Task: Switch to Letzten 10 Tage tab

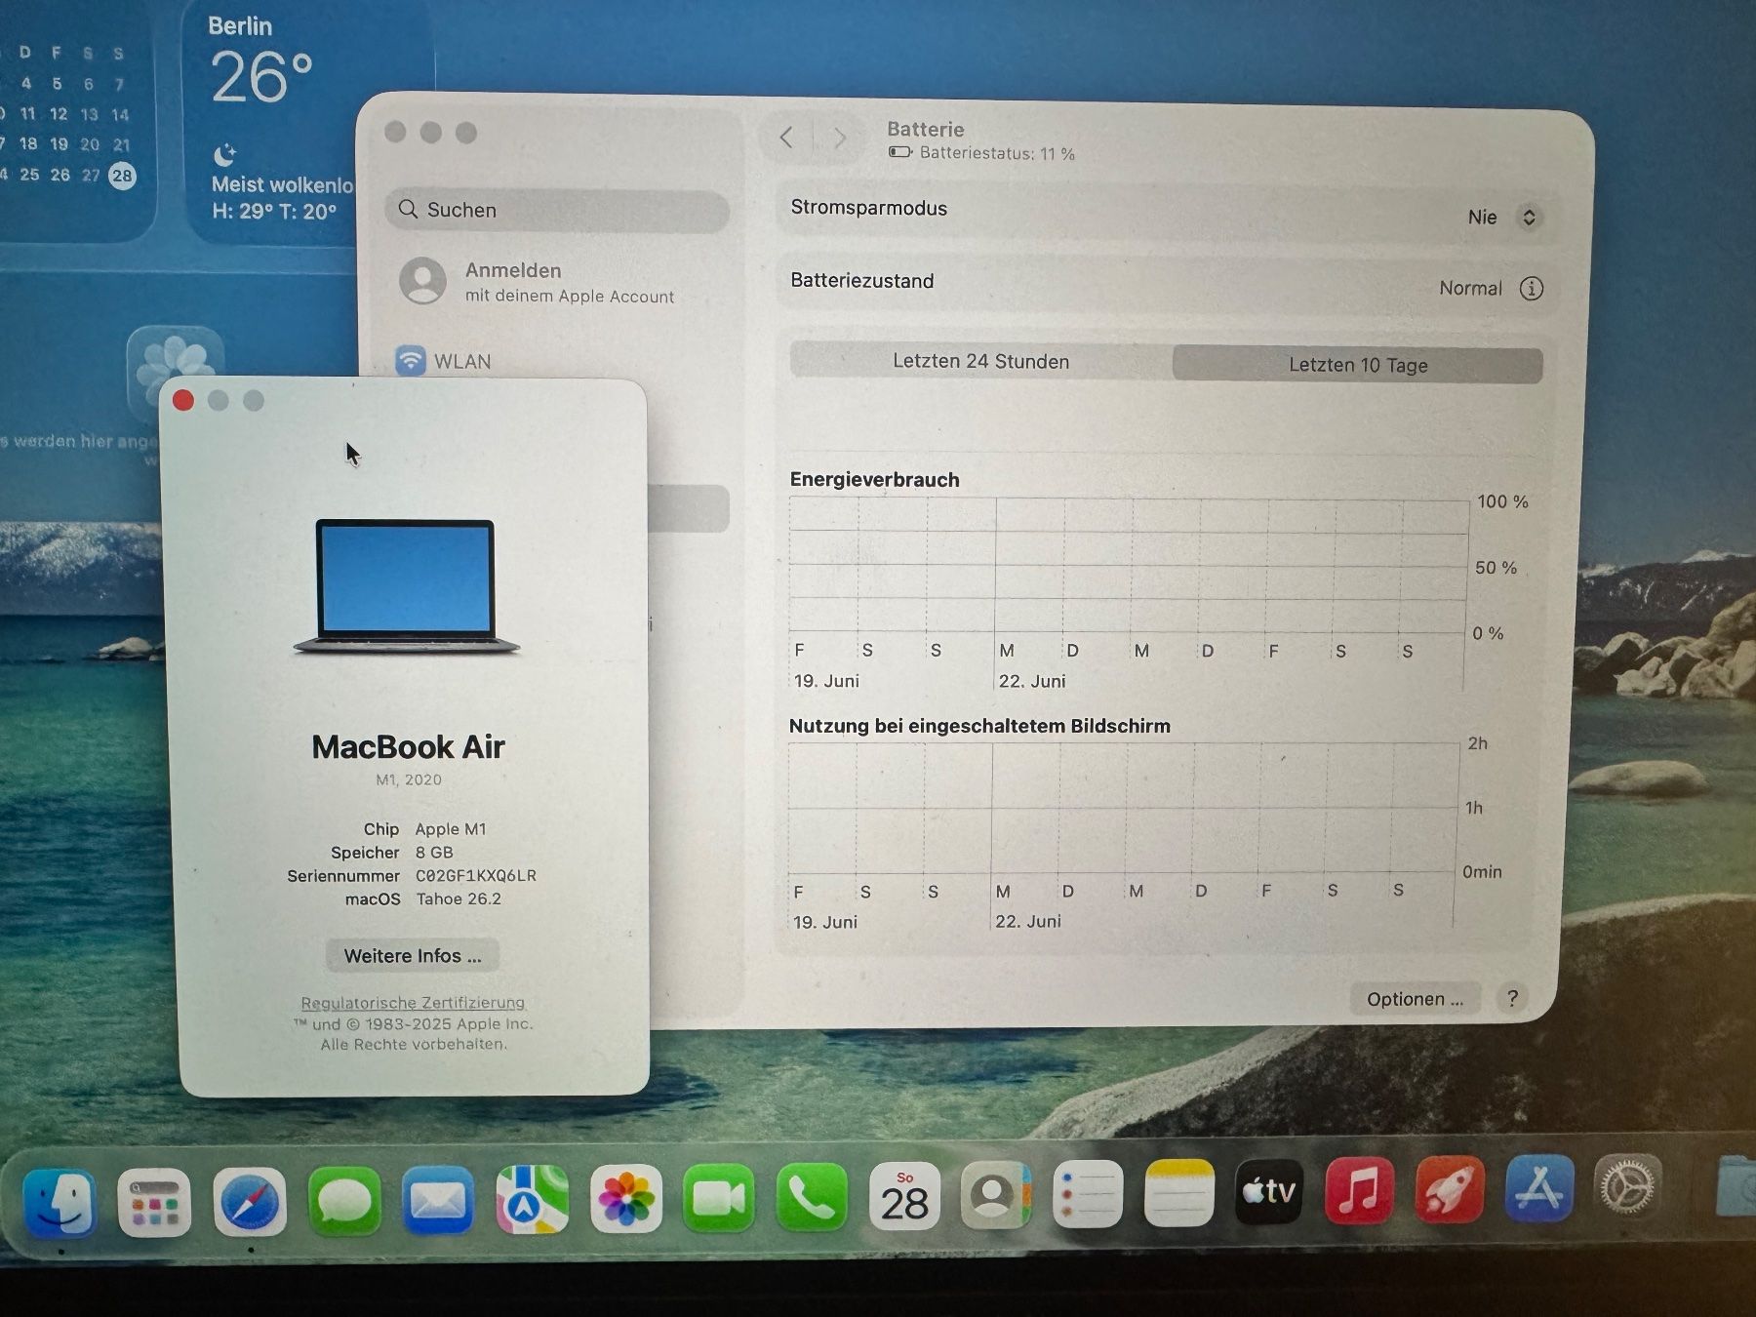Action: [x=1358, y=365]
